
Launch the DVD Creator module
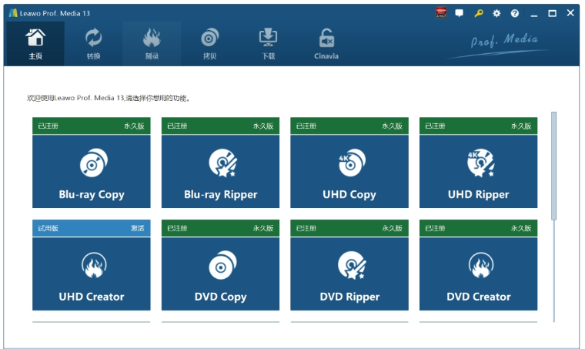pyautogui.click(x=478, y=273)
